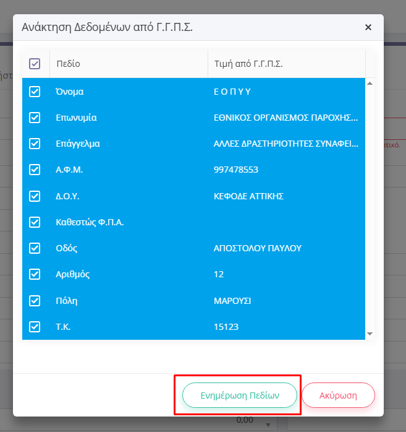Uncheck the Επωνυμία field checkbox
Viewport: 406px width, 432px height.
pos(35,118)
